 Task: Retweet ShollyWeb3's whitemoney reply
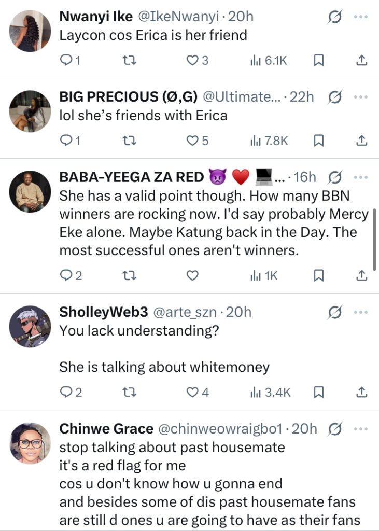click(x=127, y=392)
